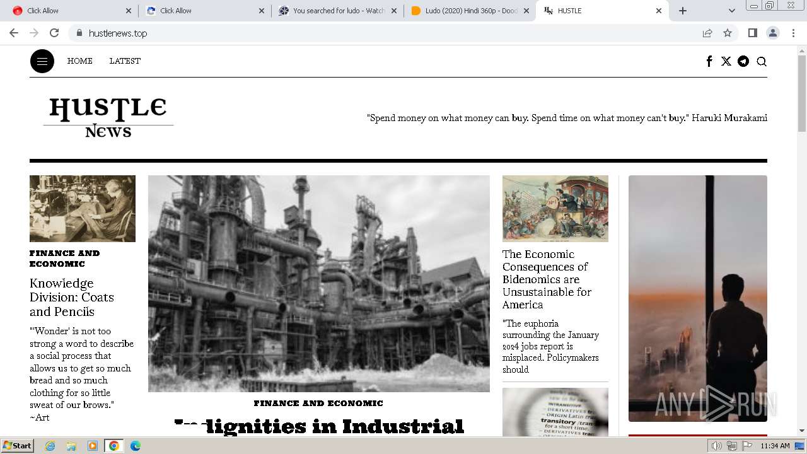Viewport: 807px width, 454px height.
Task: Open the industrial factory featured image
Action: 319,284
